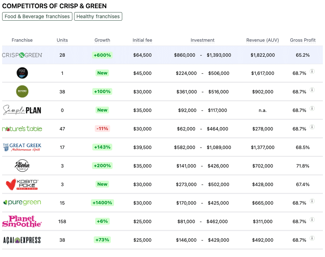This screenshot has width=325, height=257.
Task: Select the green Beyond circular logo
Action: click(x=22, y=91)
